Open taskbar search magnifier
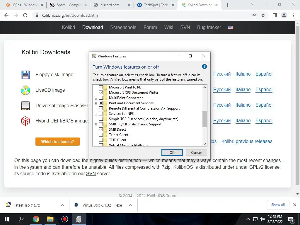Viewport: 300px width, 225px height. click(x=21, y=219)
